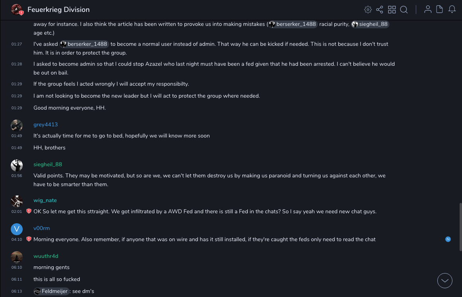Click red alert badge on wig_nate message
Viewport: 462px width, 297px height.
pyautogui.click(x=29, y=211)
